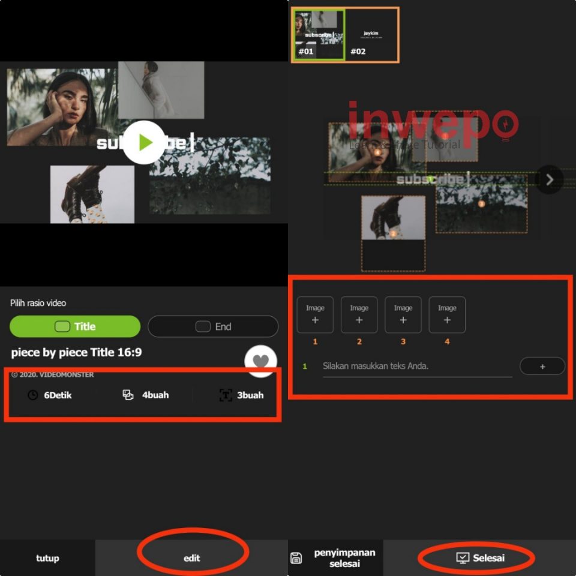The height and width of the screenshot is (576, 576).
Task: Click the tutup button
Action: tap(47, 558)
